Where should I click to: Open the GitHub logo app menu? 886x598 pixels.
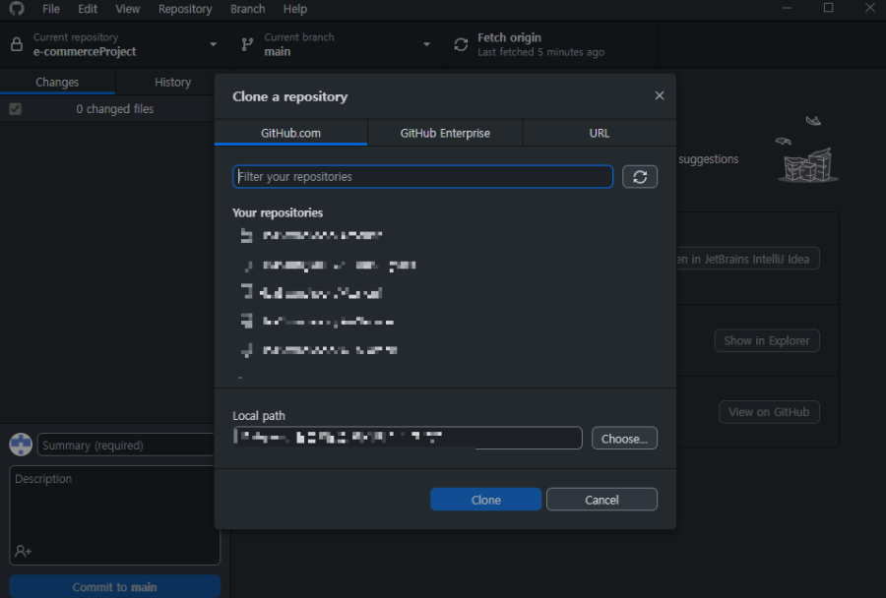17,8
